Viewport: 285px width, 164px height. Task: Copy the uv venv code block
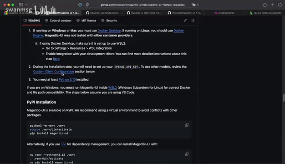(x=187, y=154)
